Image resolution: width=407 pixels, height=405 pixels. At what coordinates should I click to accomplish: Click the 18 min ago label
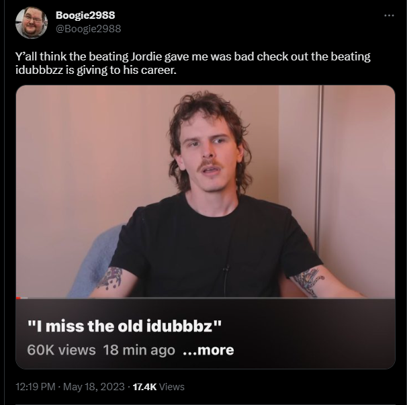tap(139, 350)
